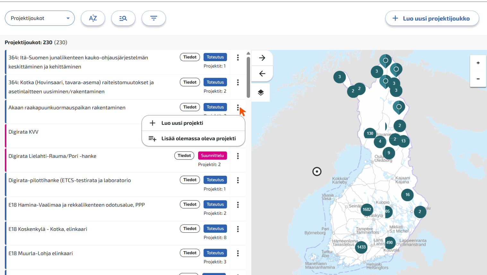Click the target location marker in the sea

pos(317,172)
